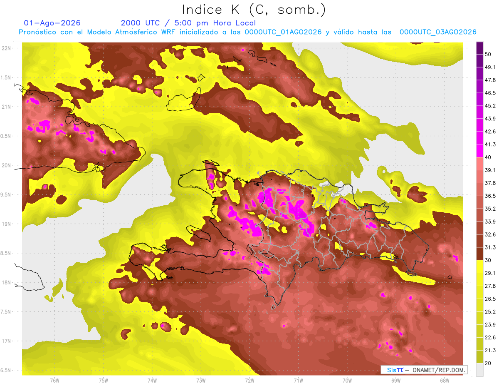
Task: Click the colorbar value '40'
Action: click(488, 157)
